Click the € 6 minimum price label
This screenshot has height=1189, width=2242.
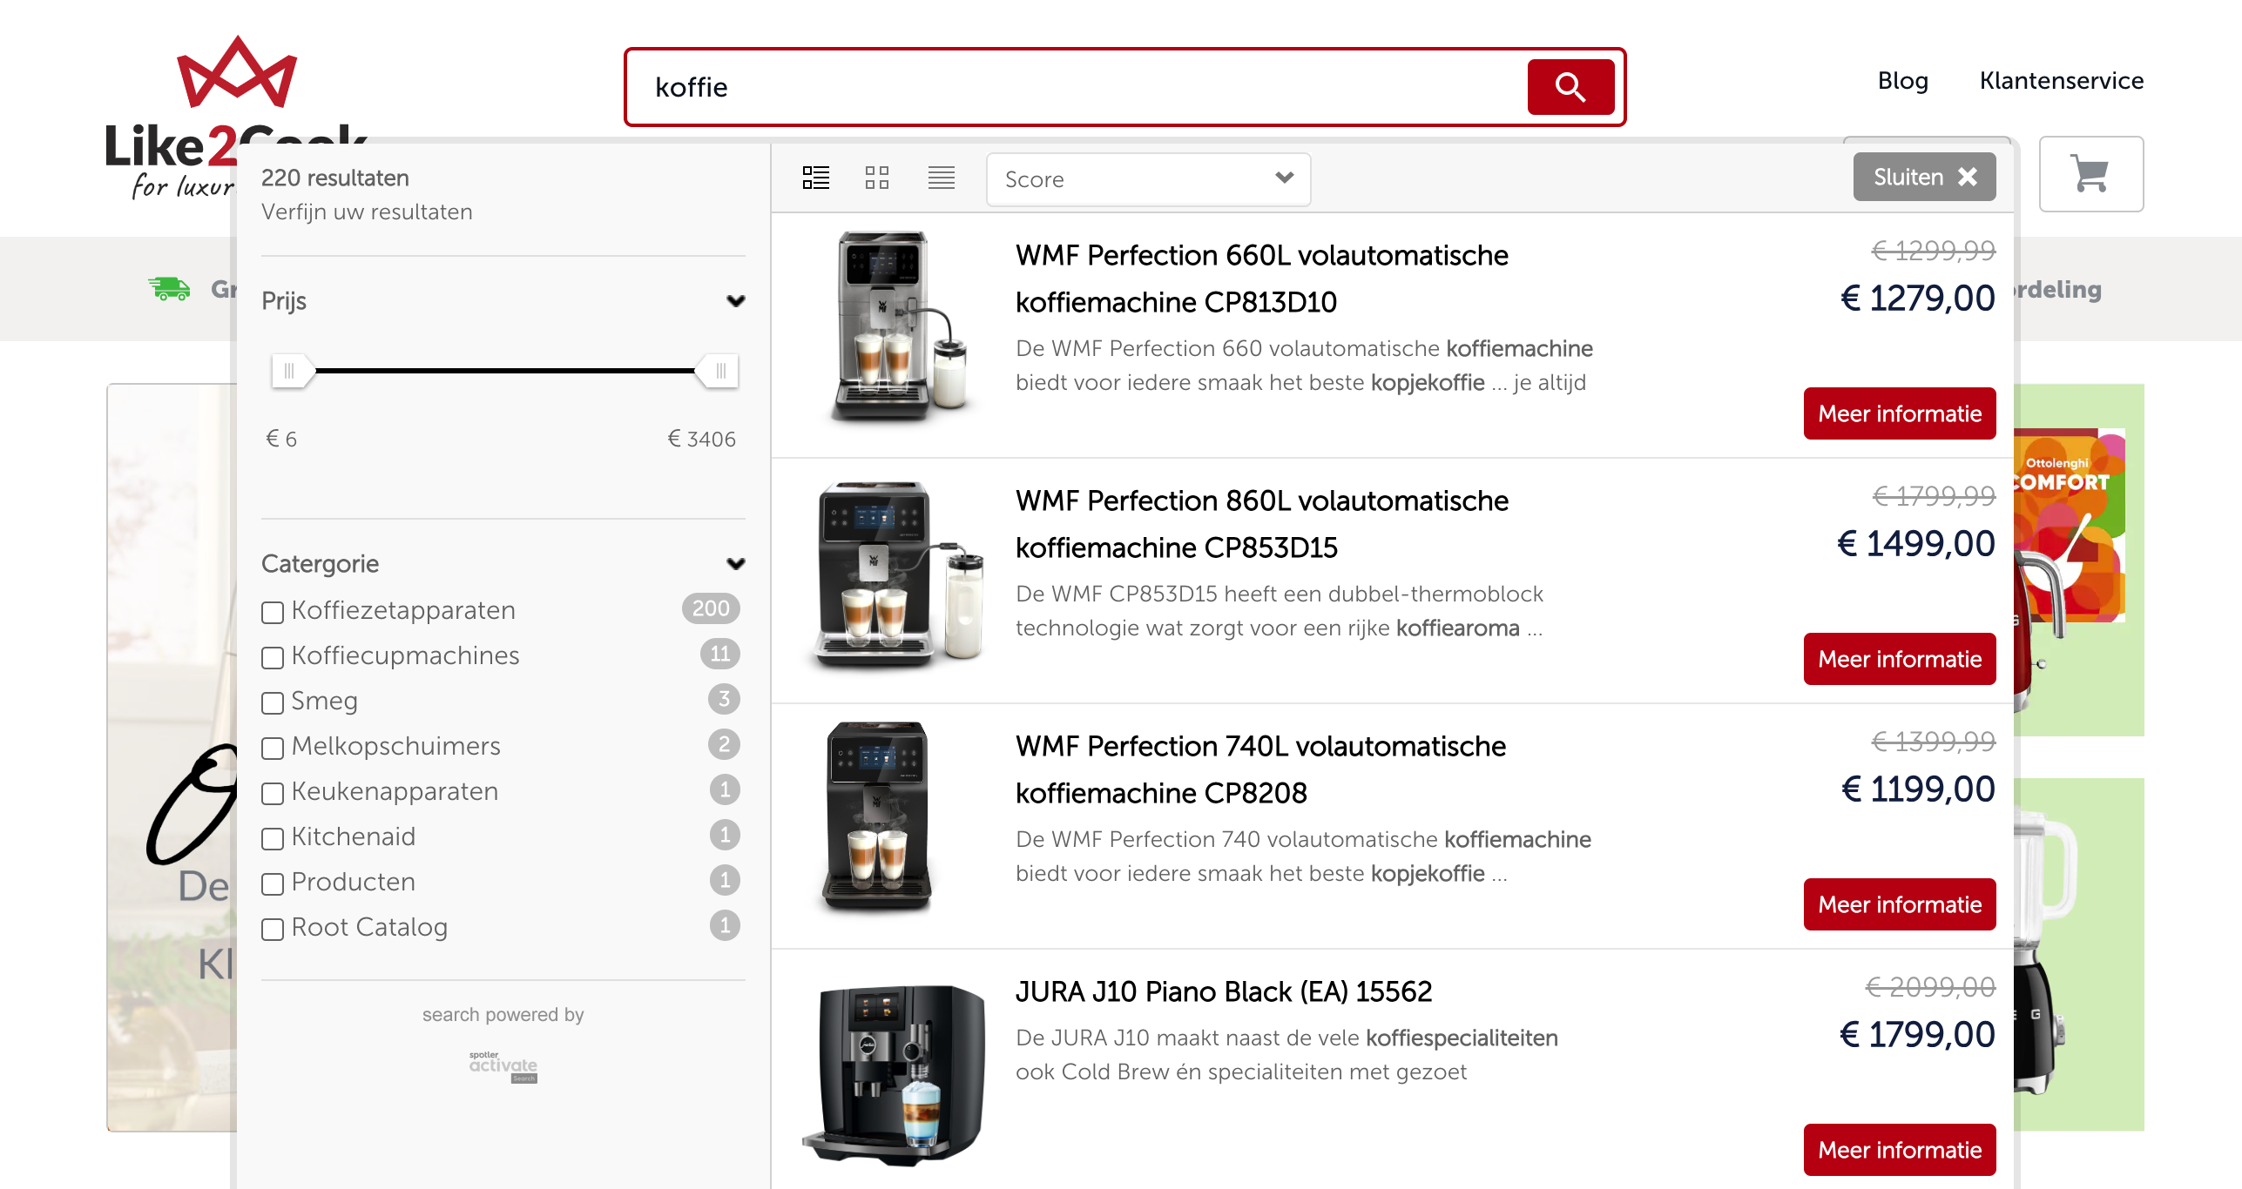(x=281, y=439)
